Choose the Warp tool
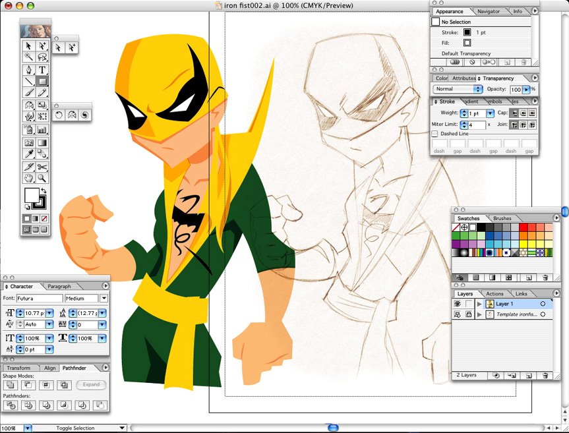 28,117
